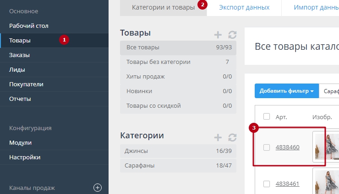
Task: Open the Категории и товары tab
Action: tap(163, 8)
